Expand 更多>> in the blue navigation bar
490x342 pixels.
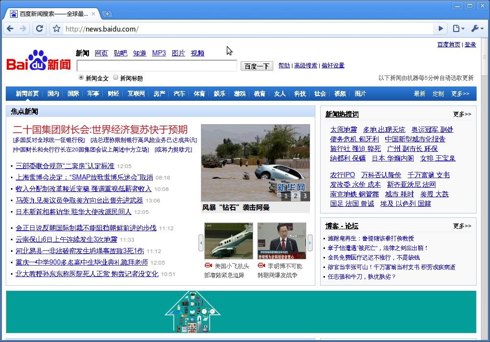pos(460,94)
